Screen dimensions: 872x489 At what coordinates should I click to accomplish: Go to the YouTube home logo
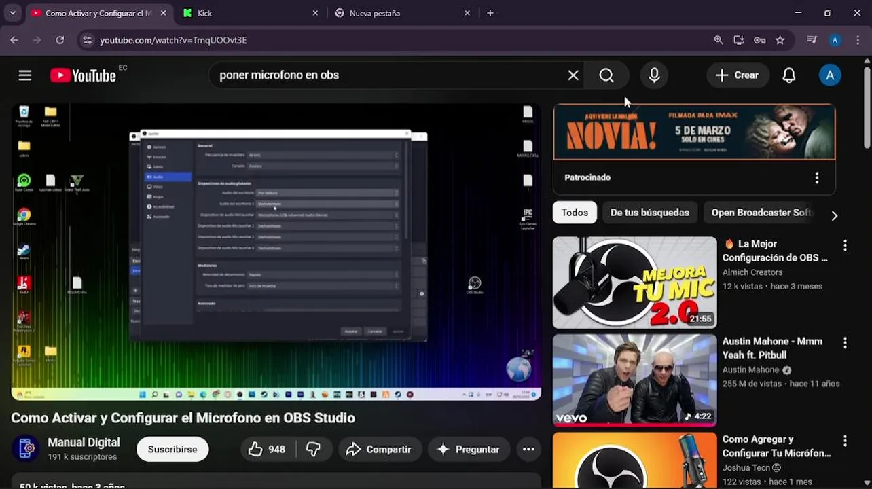[x=83, y=75]
